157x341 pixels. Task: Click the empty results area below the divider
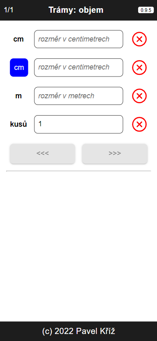(x=79, y=246)
